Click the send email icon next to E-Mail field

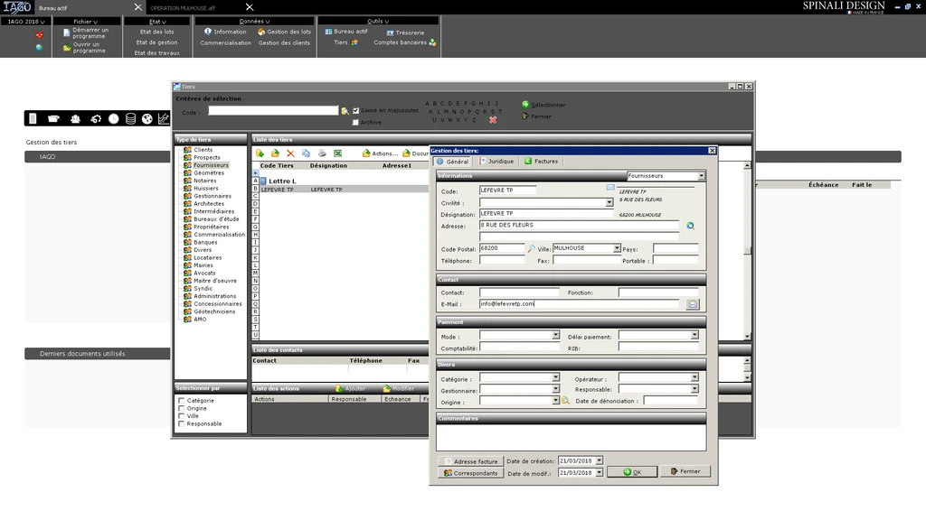[693, 304]
